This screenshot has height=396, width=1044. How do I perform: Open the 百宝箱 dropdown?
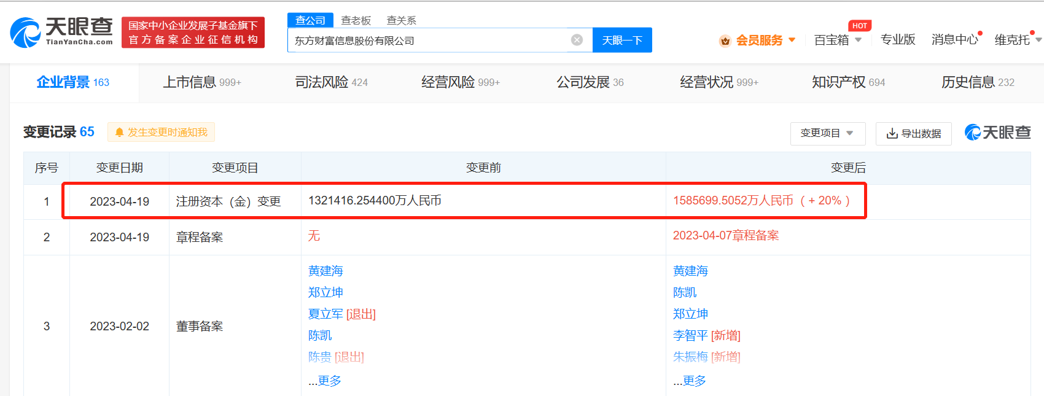click(838, 40)
